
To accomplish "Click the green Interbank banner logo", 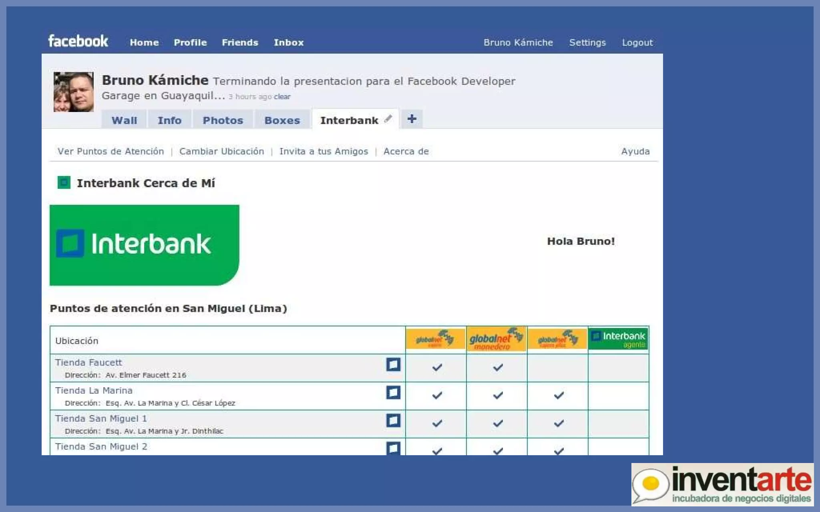I will [x=144, y=245].
